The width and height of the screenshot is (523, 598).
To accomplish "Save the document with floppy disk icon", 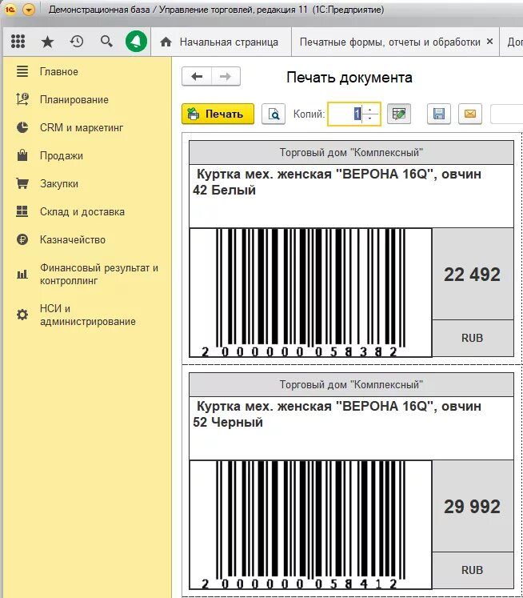I will pos(439,114).
